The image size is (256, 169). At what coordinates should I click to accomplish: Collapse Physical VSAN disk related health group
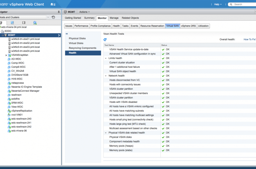[x=106, y=133]
